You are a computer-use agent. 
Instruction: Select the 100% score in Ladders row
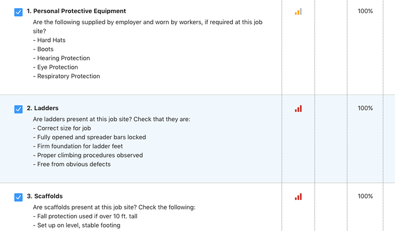tap(365, 108)
